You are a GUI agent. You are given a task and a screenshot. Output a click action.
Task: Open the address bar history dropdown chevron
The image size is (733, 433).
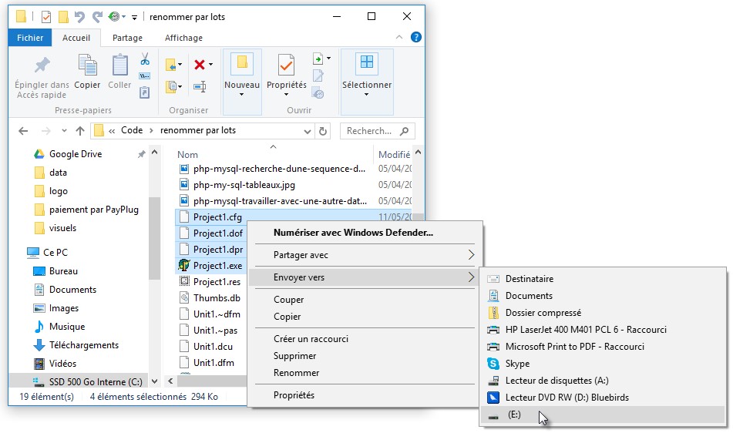pyautogui.click(x=308, y=131)
